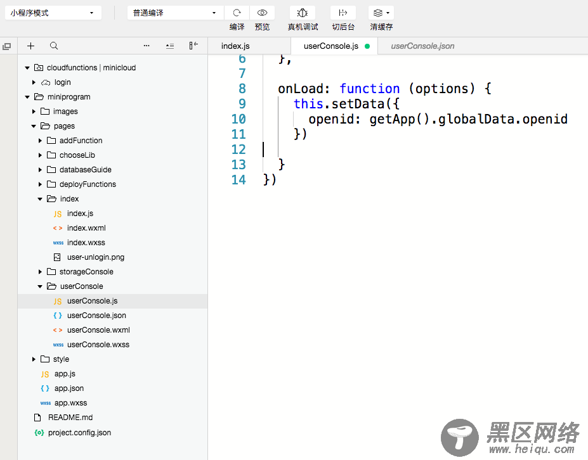This screenshot has width=588, height=460.
Task: Expand the addFunction folder
Action: tap(40, 141)
